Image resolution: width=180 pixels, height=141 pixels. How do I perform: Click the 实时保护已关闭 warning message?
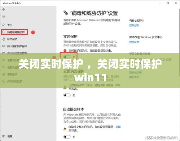pos(90,51)
